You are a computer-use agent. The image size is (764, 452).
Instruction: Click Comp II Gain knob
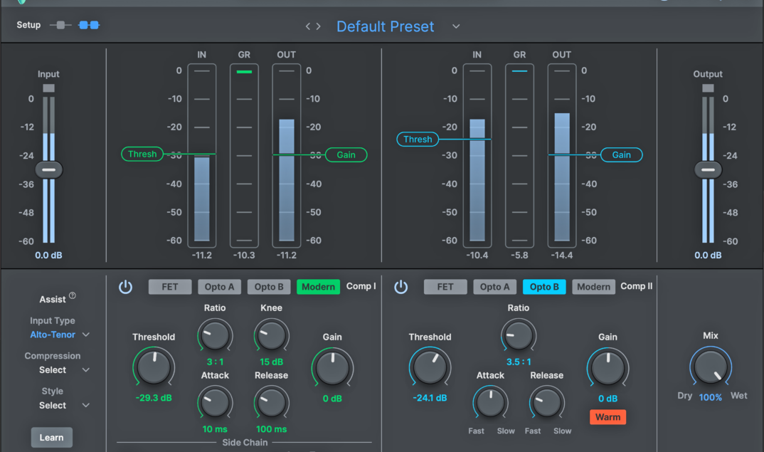click(608, 367)
